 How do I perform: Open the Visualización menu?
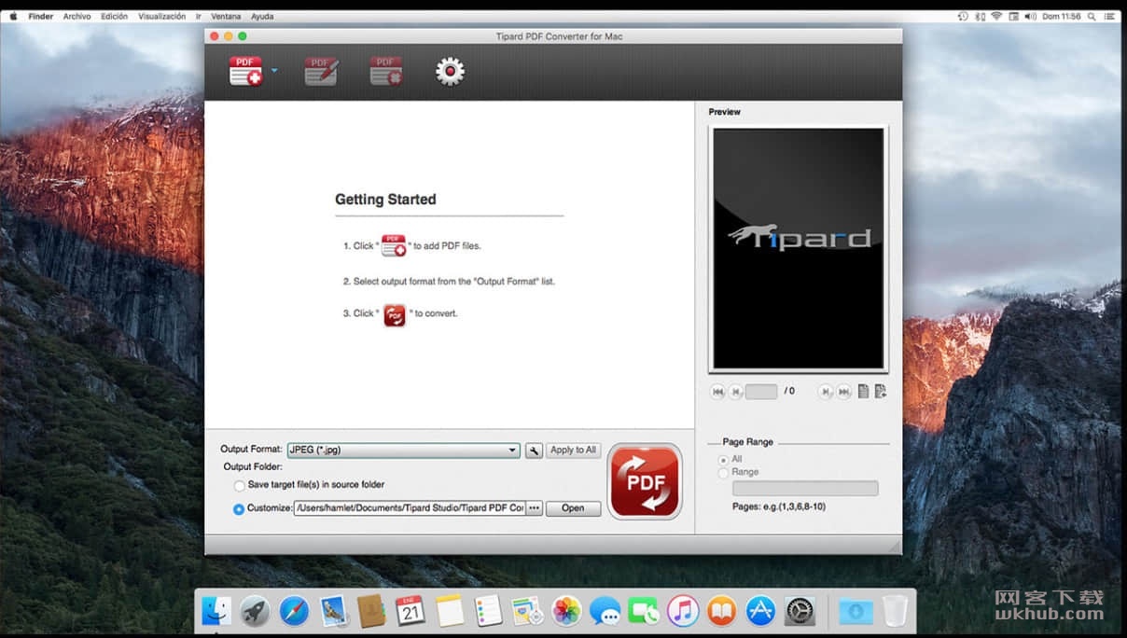tap(162, 17)
